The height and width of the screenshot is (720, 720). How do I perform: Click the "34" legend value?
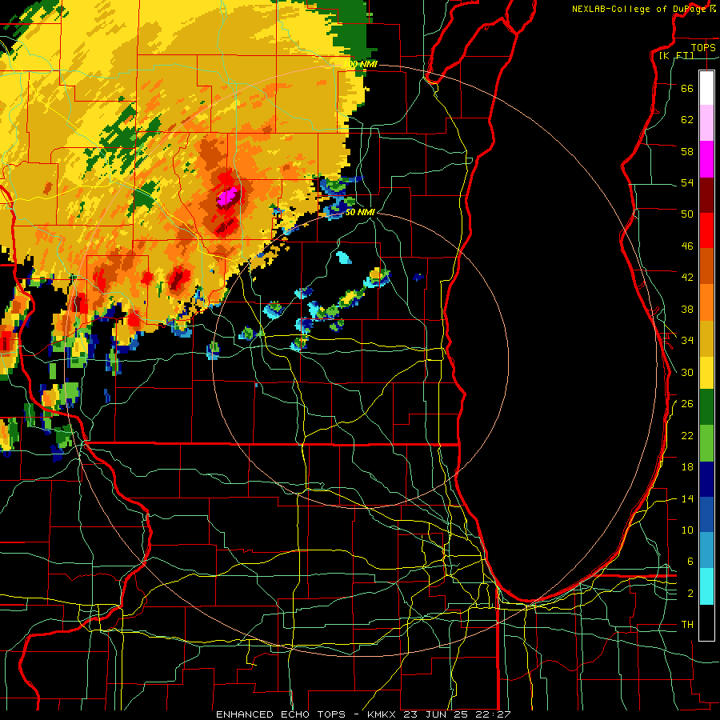[x=687, y=340]
